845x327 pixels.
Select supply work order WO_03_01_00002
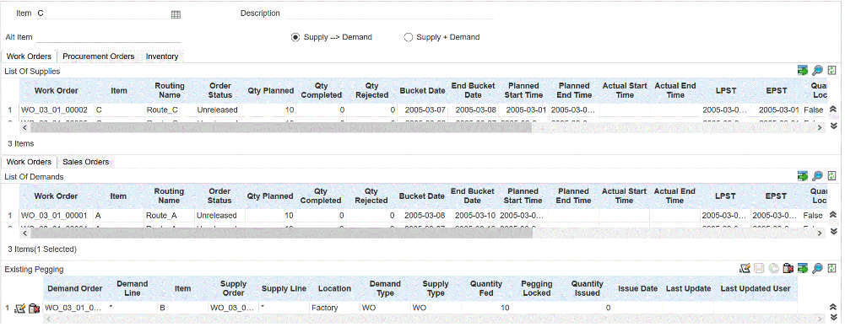(54, 110)
